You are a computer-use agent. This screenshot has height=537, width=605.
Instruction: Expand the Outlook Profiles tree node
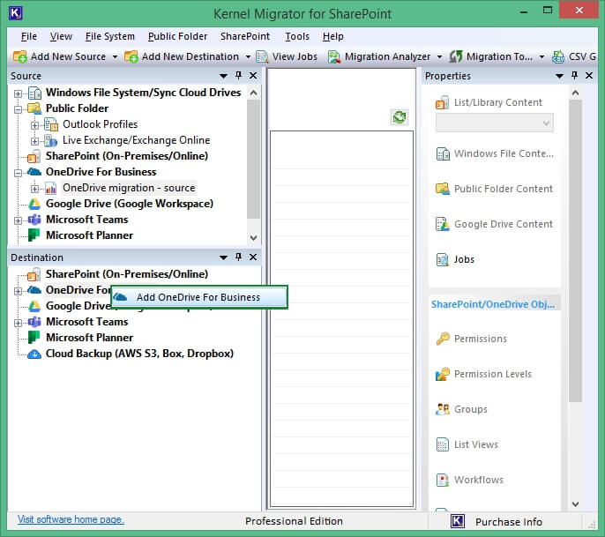click(35, 124)
